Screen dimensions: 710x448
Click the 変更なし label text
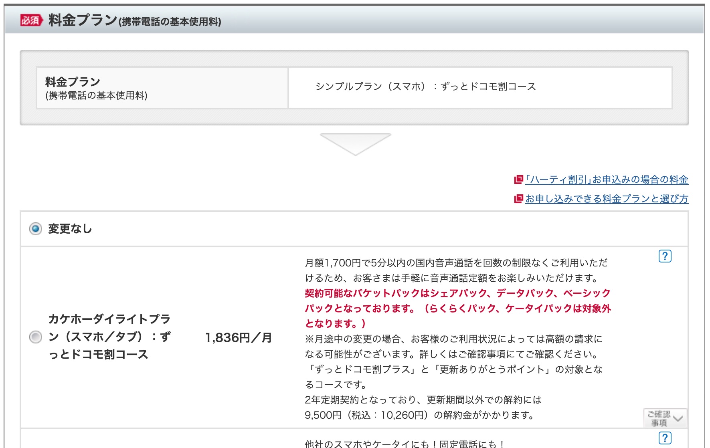(70, 229)
